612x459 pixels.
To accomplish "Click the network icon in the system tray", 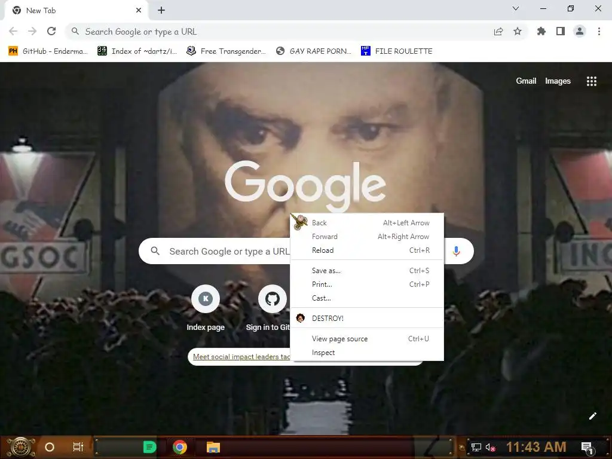I will click(476, 447).
